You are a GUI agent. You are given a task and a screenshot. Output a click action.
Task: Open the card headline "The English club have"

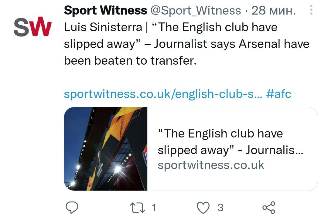tap(220, 134)
